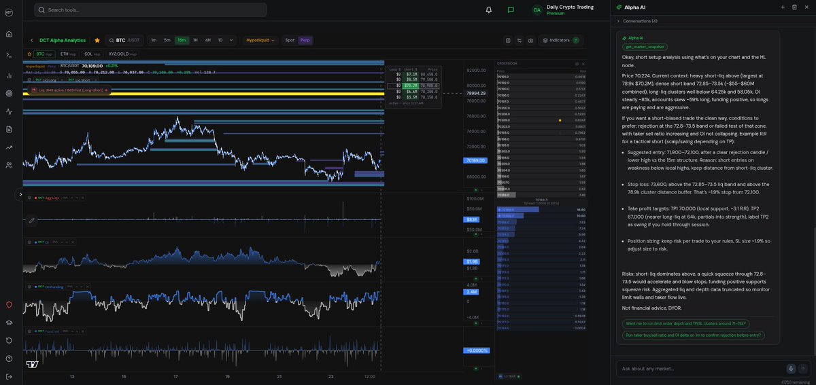Select the 1m timeframe
816x385 pixels.
(x=154, y=40)
